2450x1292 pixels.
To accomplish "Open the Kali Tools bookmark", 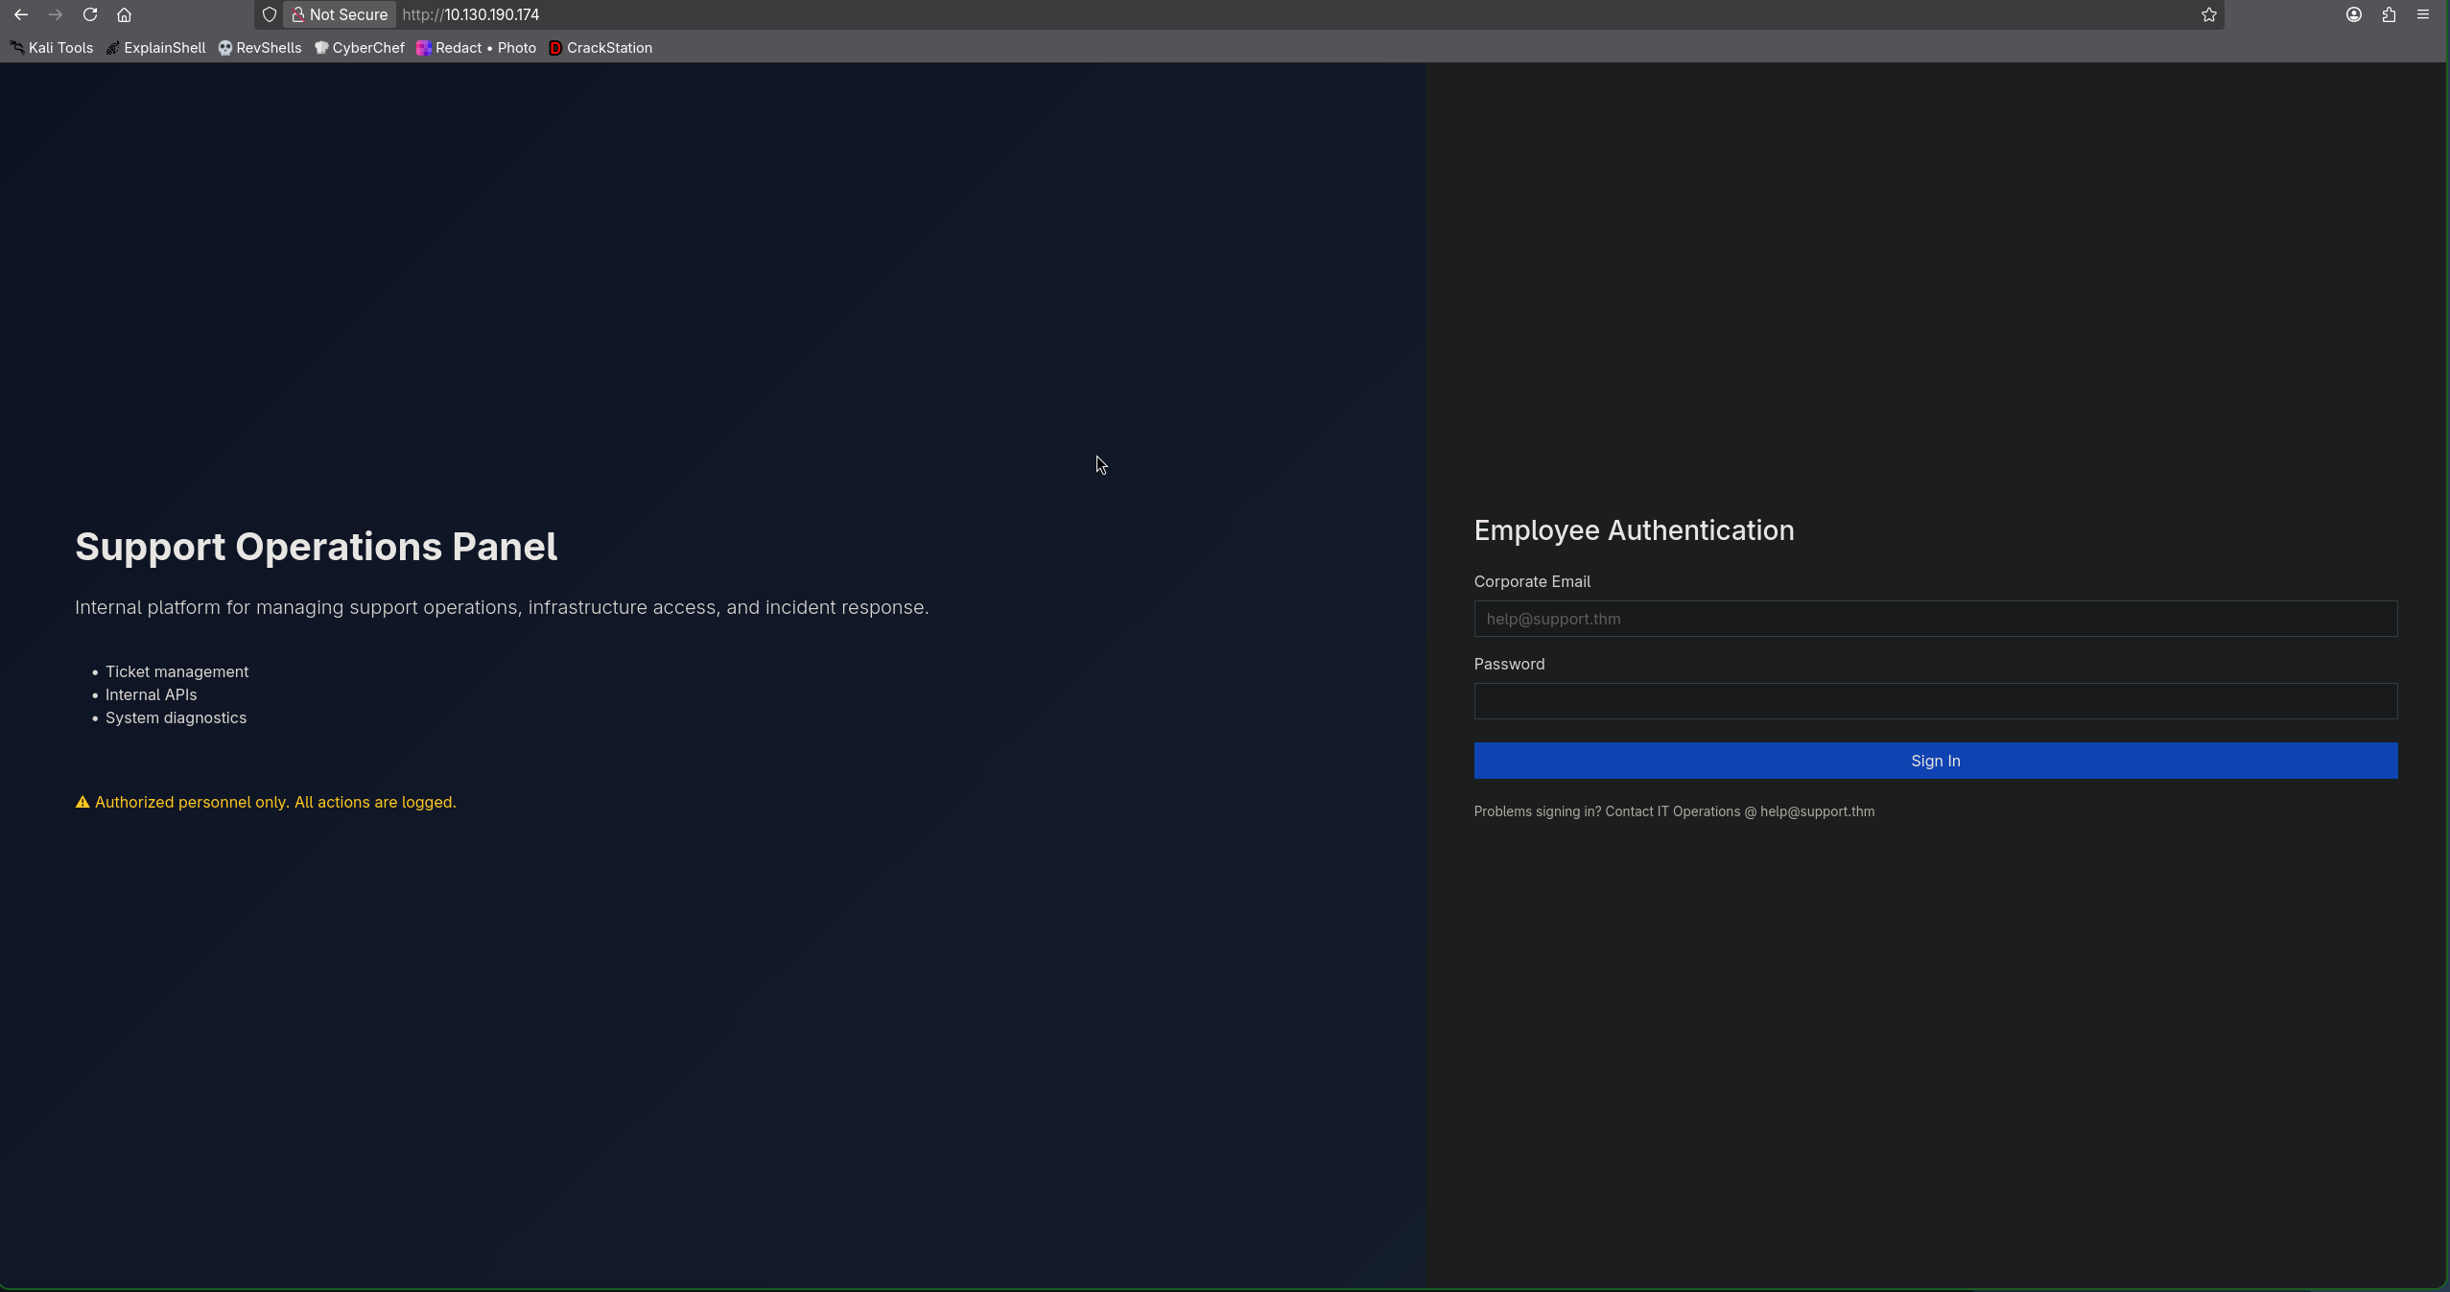I will (x=52, y=48).
